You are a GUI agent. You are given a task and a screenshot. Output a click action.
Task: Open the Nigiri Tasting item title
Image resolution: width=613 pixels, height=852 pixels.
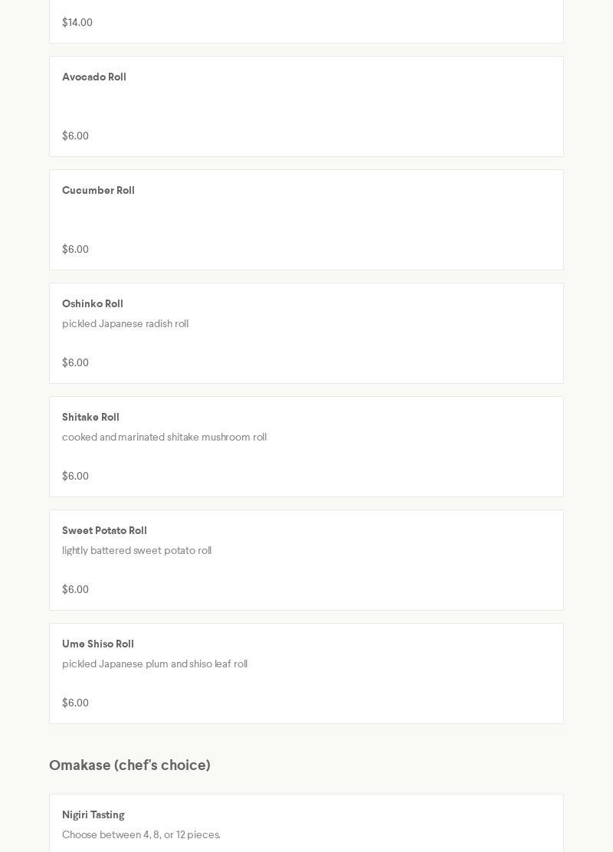(x=93, y=815)
